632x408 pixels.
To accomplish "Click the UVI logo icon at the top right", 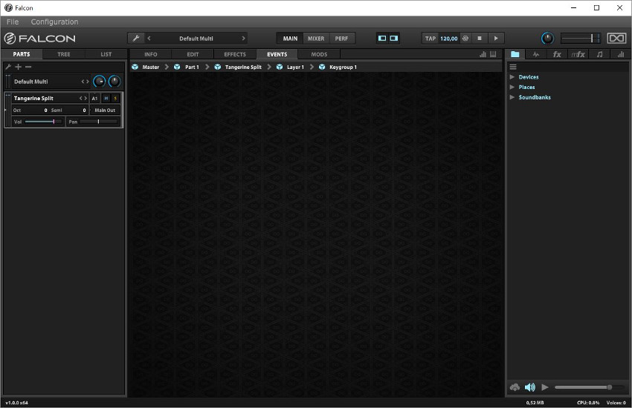I will click(616, 38).
